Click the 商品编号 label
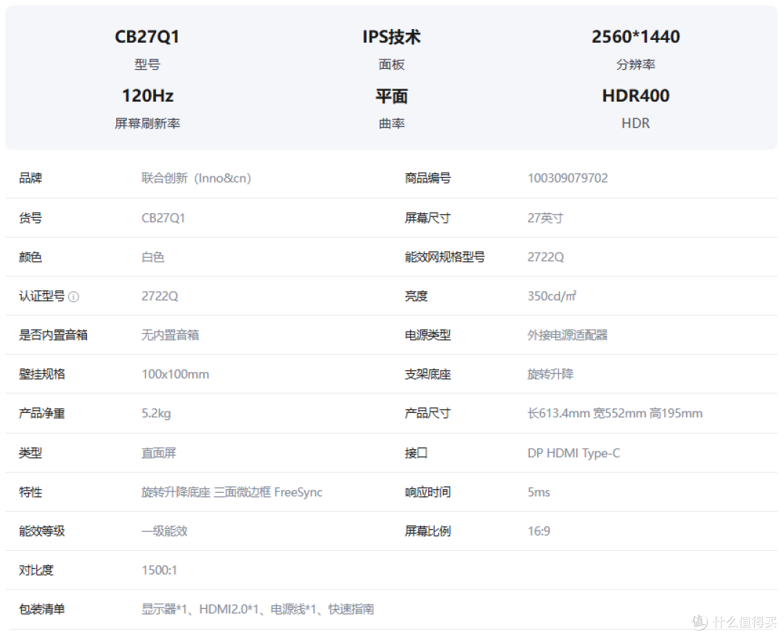784x638 pixels. [x=428, y=178]
